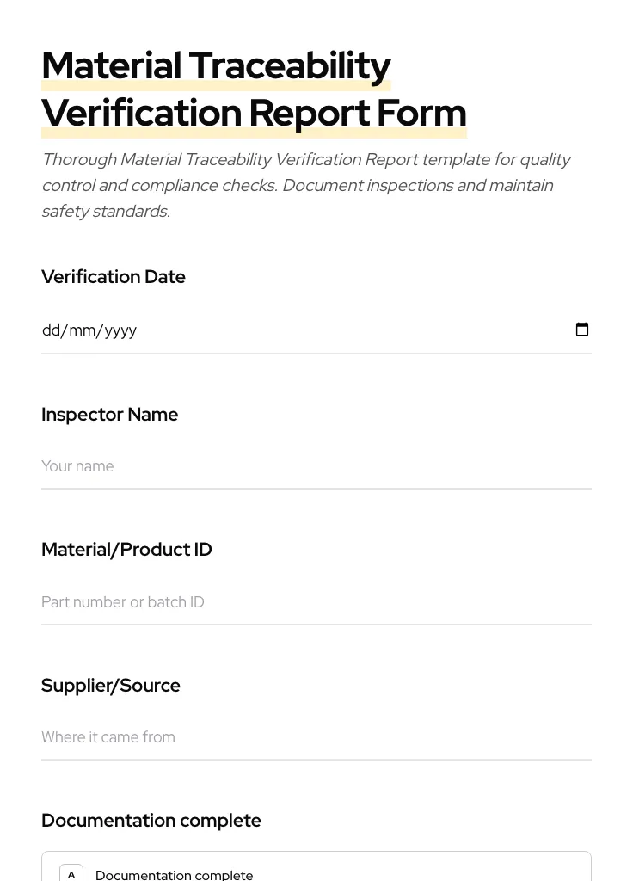
Task: Click the form description paragraph text
Action: [x=307, y=184]
